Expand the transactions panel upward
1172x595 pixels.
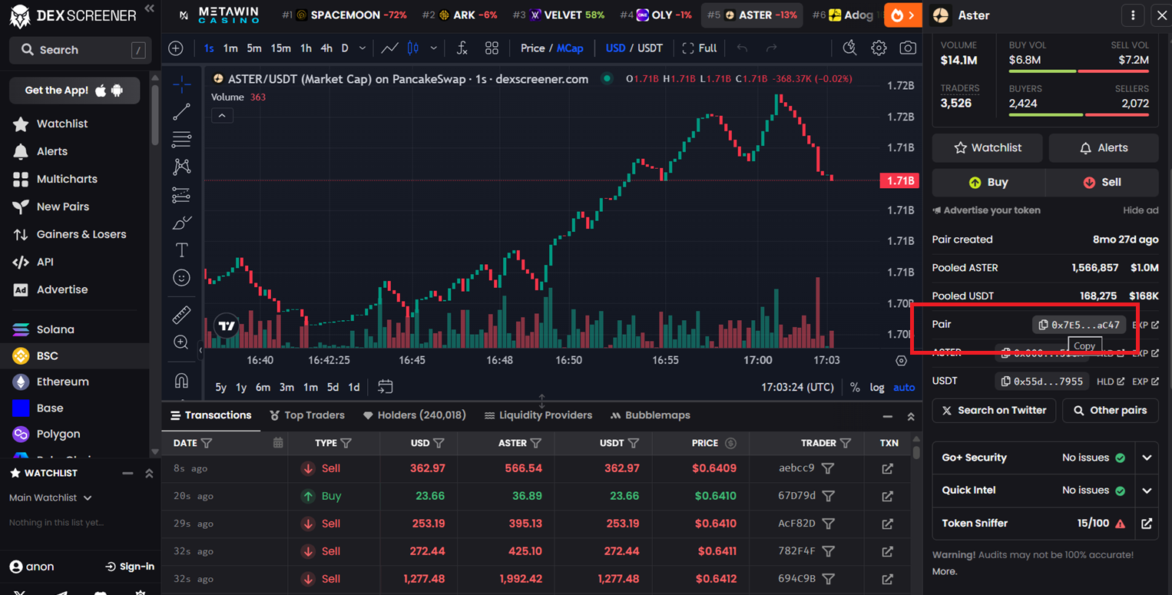(x=911, y=416)
